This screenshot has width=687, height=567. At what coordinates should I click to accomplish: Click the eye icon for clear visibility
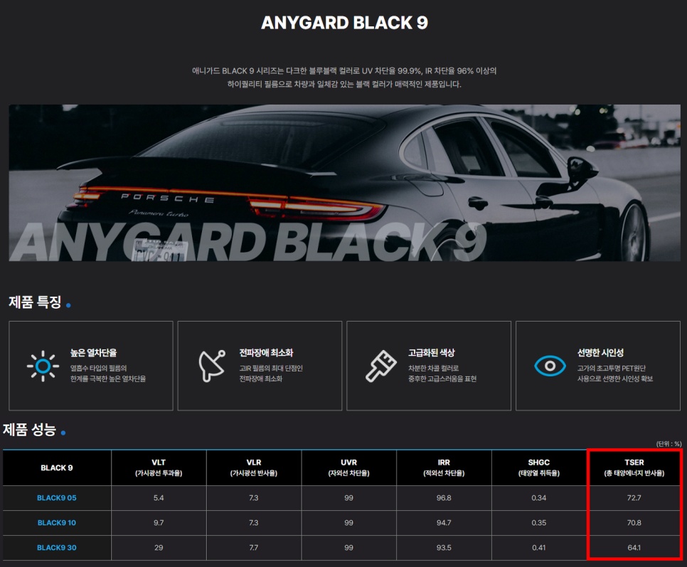pos(550,366)
